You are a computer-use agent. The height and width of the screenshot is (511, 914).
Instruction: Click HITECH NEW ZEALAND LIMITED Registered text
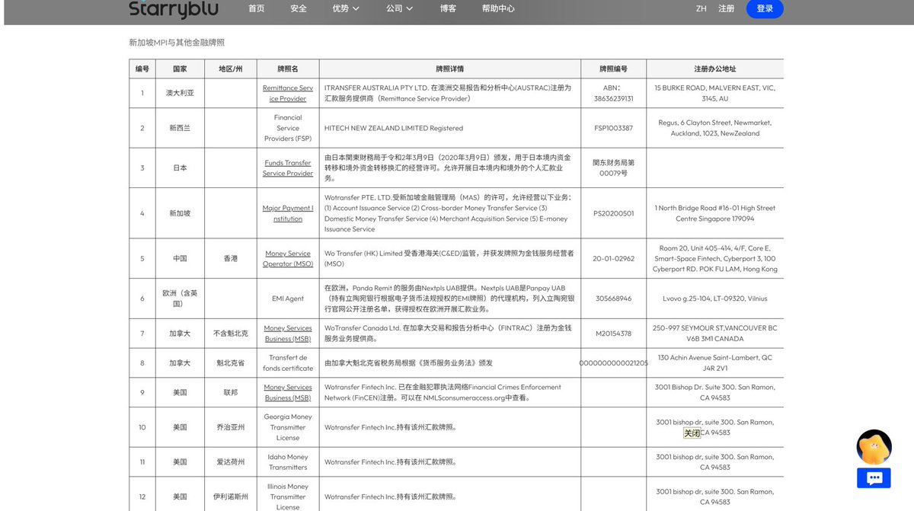tap(394, 128)
